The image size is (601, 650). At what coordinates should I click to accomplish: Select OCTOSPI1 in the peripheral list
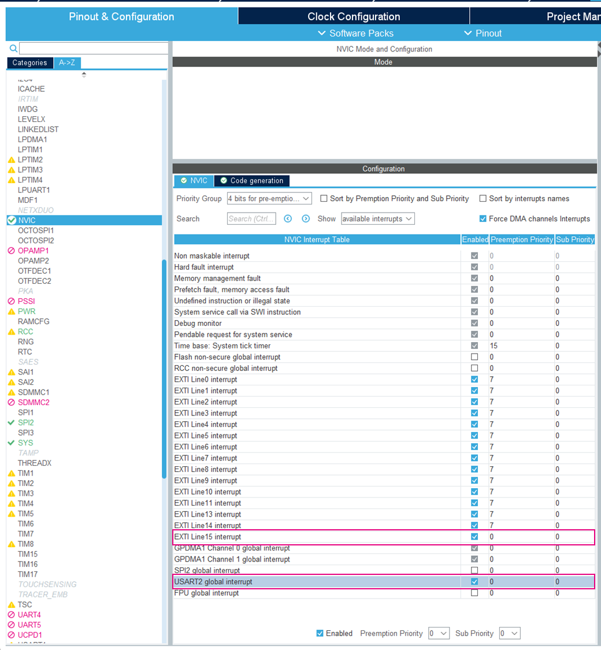[36, 231]
